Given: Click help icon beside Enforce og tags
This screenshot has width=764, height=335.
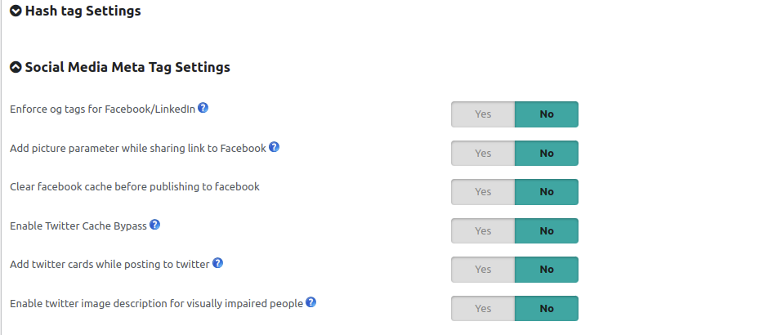Looking at the screenshot, I should 203,108.
